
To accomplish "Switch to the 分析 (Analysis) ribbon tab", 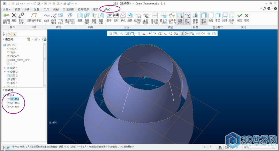I will click(27, 9).
